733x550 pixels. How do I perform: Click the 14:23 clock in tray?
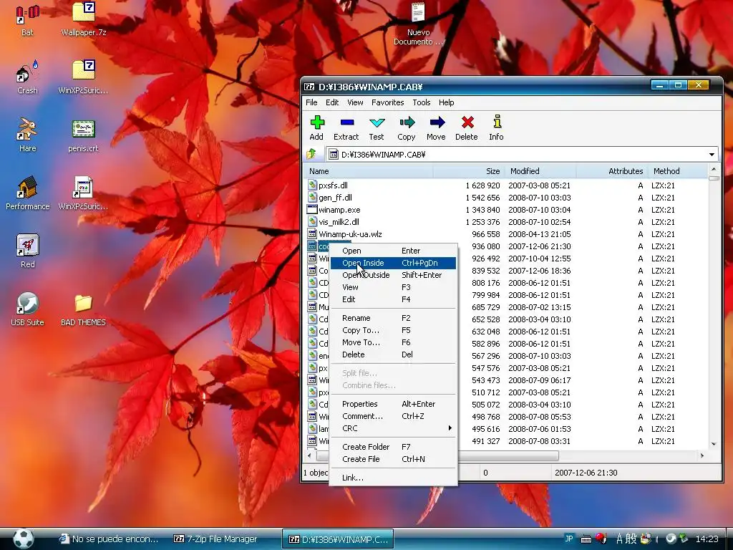707,539
